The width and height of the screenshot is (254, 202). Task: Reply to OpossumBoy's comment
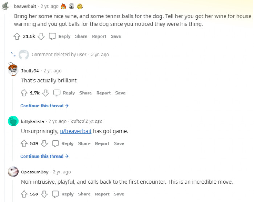click(63, 194)
